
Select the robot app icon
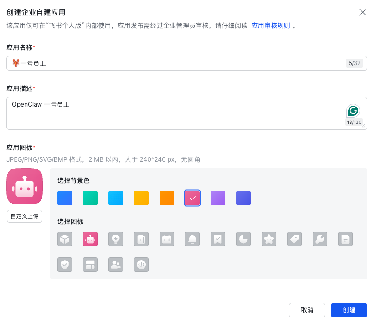90,239
